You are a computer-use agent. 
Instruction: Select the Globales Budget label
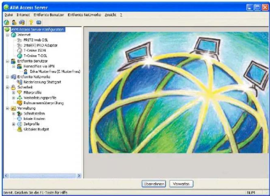tap(36, 130)
